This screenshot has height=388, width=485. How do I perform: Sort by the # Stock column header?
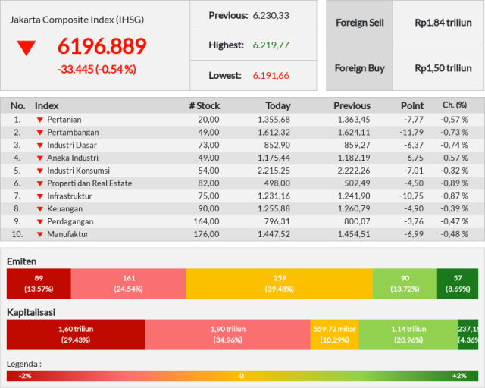pos(205,106)
